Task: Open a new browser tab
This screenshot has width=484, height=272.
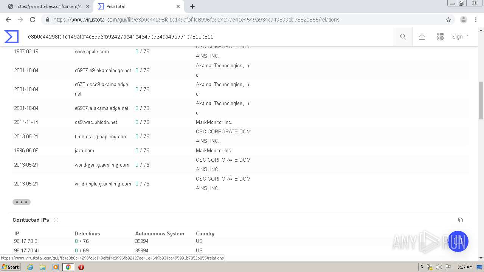Action: coord(192,6)
